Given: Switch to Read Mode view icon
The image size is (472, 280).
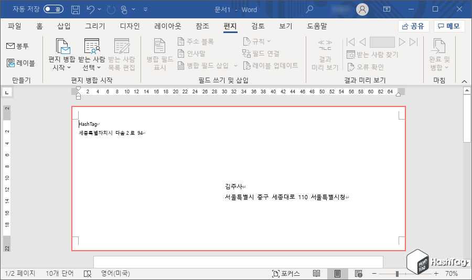Looking at the screenshot, I should (x=316, y=273).
